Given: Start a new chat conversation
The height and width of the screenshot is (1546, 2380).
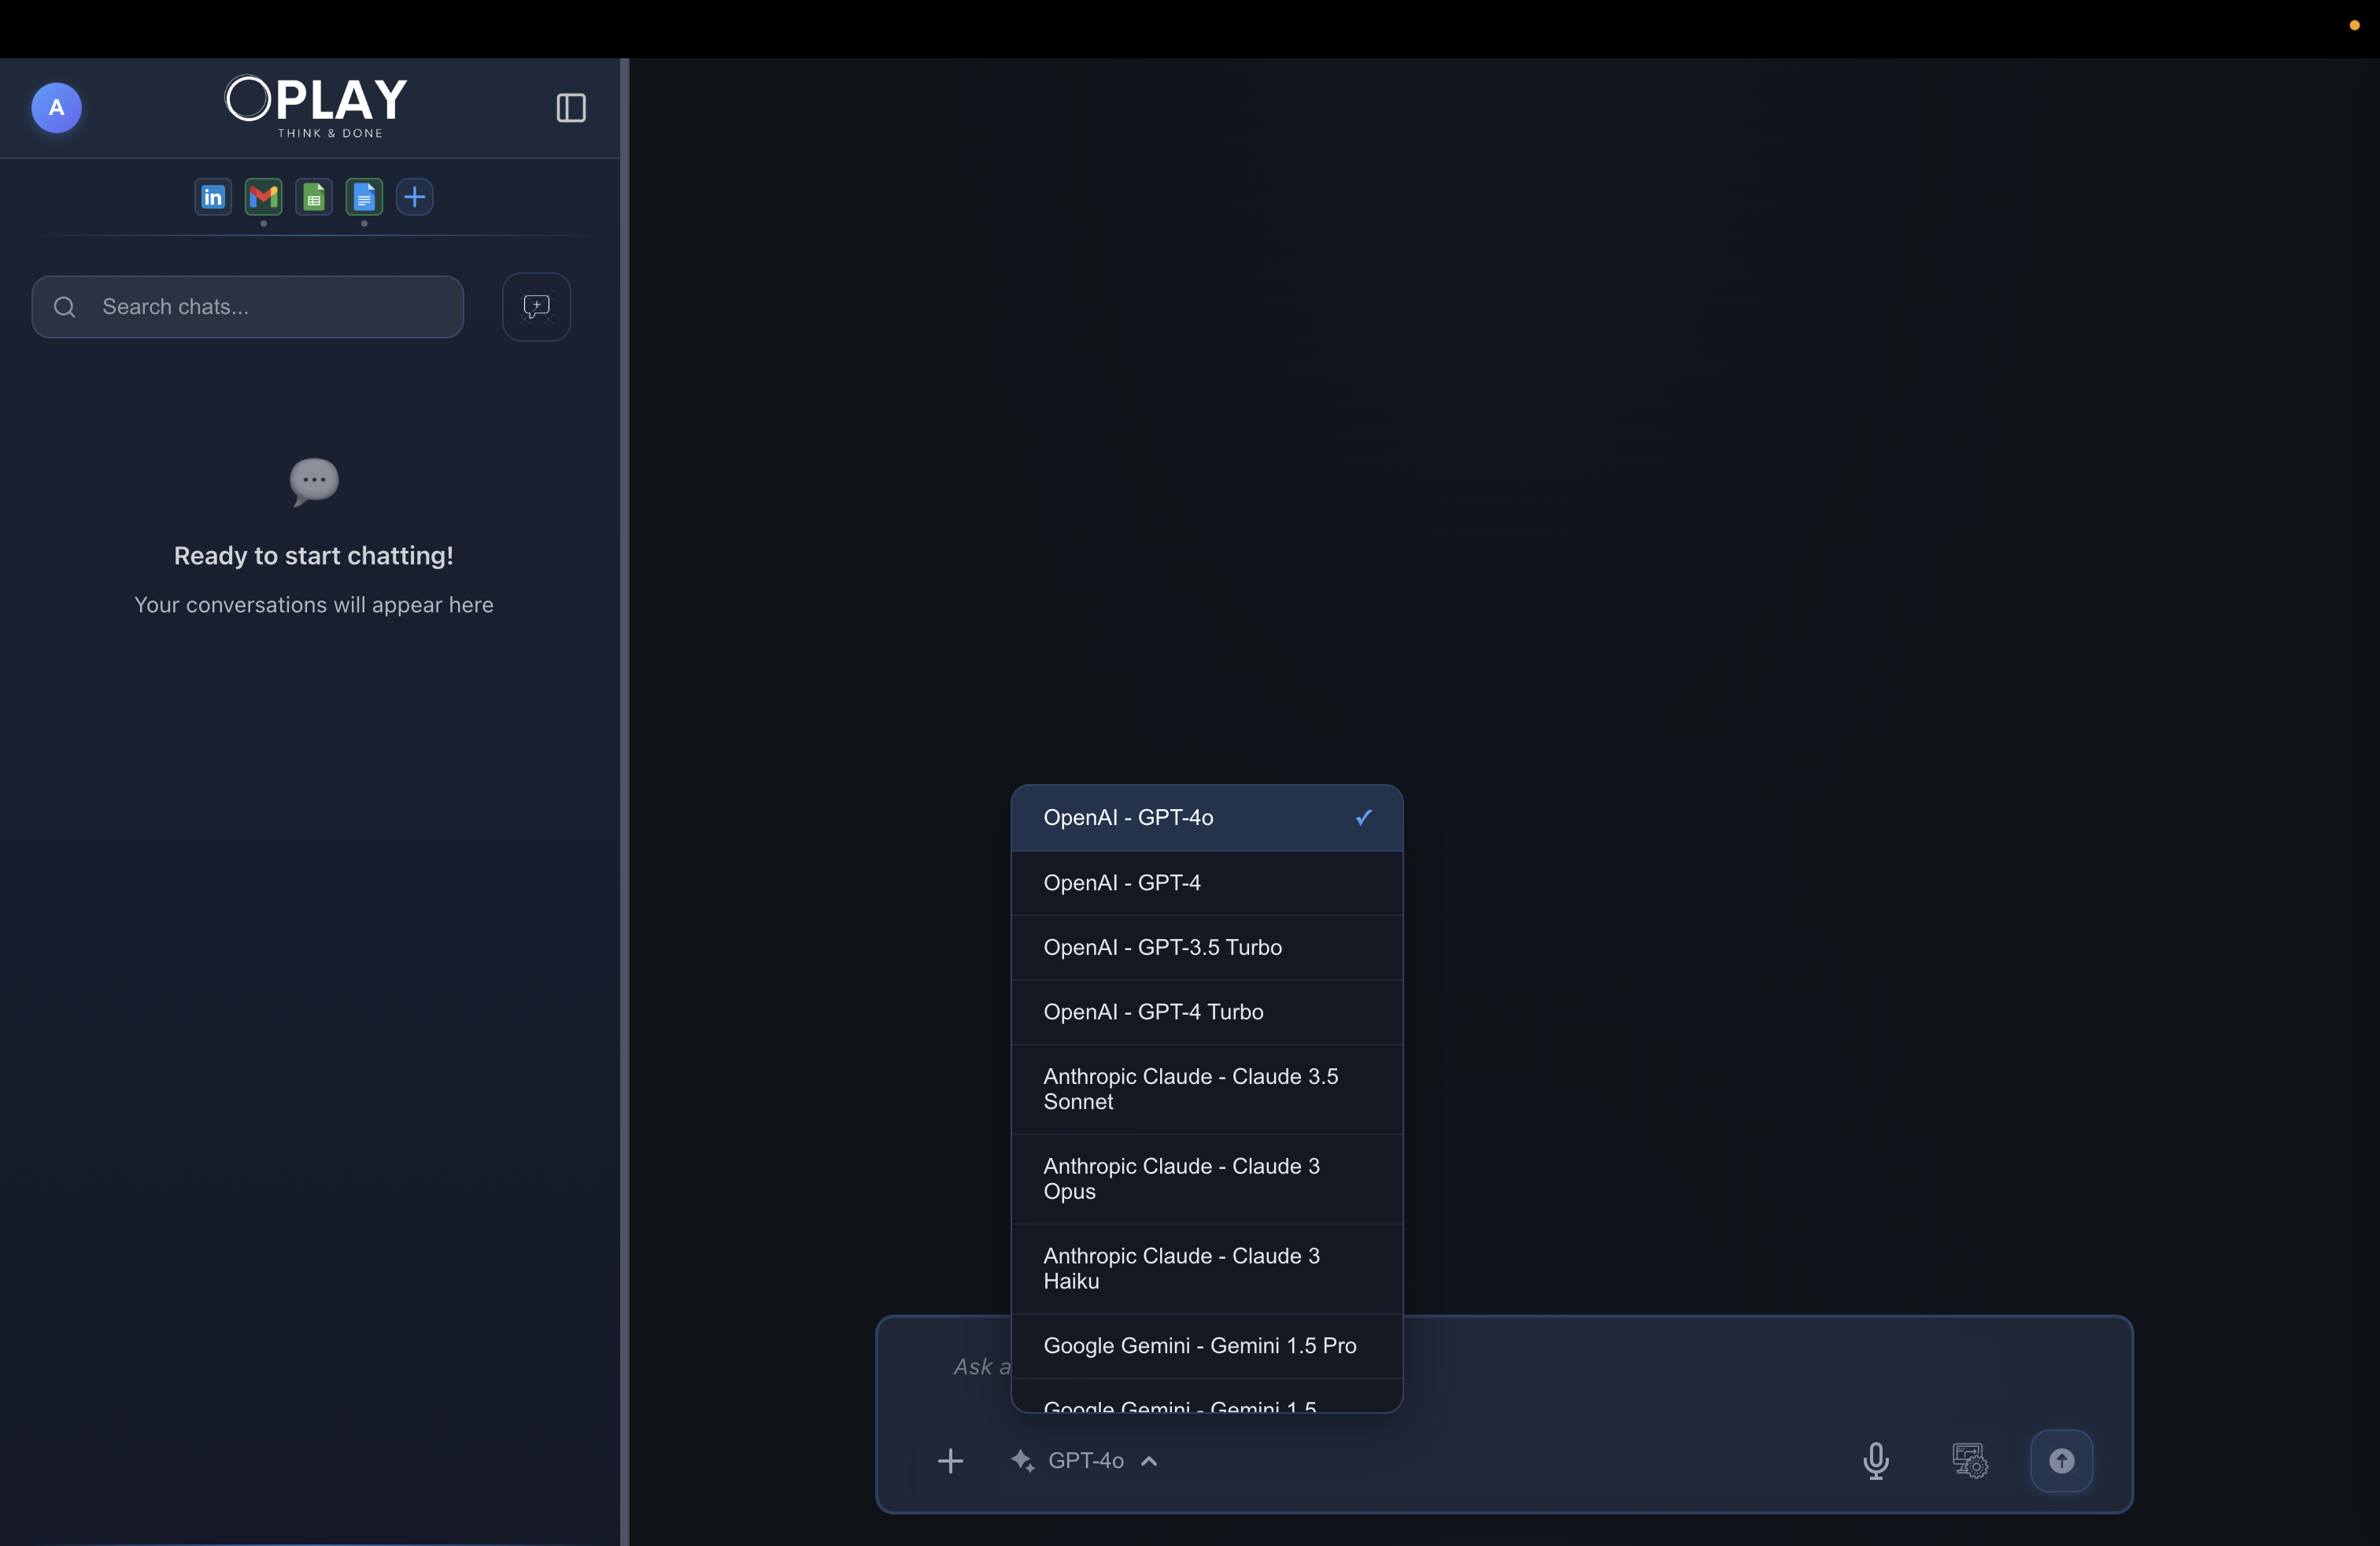Looking at the screenshot, I should click(536, 306).
